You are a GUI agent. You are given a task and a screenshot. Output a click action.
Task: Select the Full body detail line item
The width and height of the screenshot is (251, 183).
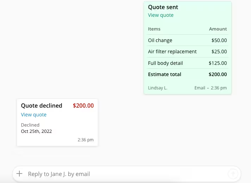click(x=165, y=63)
